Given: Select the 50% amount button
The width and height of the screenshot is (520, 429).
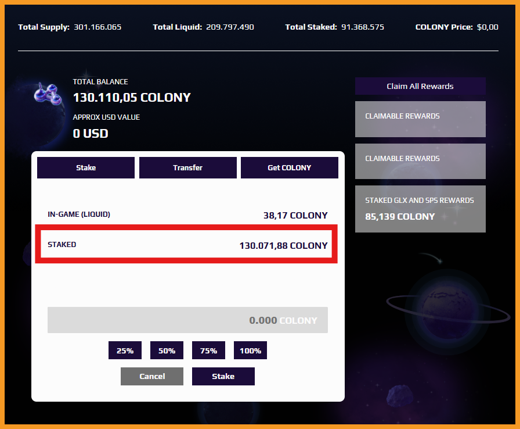Looking at the screenshot, I should 167,351.
